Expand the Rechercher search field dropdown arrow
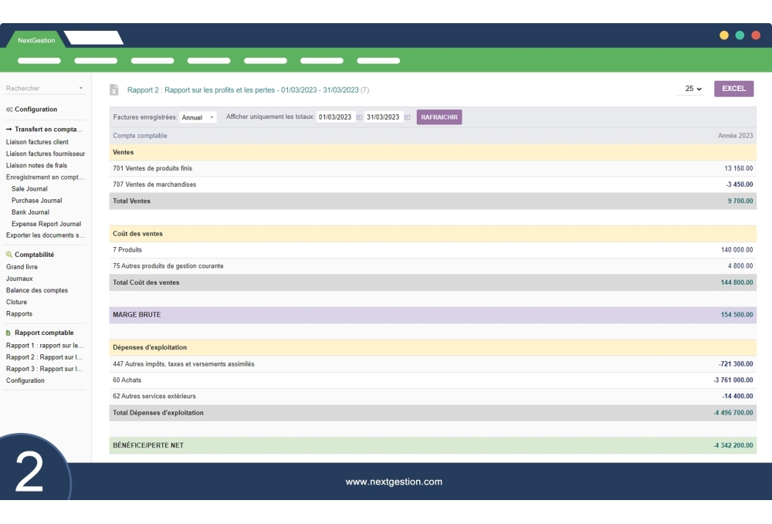This screenshot has width=772, height=524. pyautogui.click(x=81, y=88)
